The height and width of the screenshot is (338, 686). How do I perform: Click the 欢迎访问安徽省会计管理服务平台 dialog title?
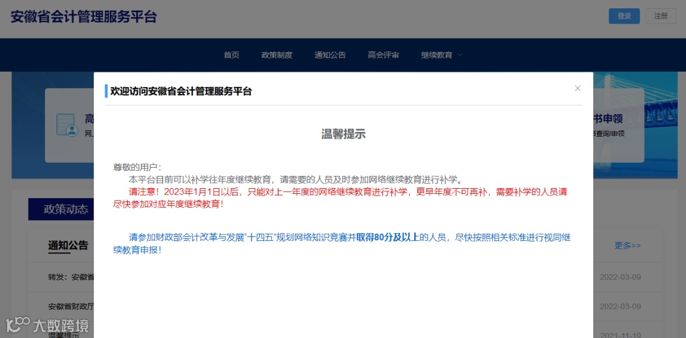(181, 91)
